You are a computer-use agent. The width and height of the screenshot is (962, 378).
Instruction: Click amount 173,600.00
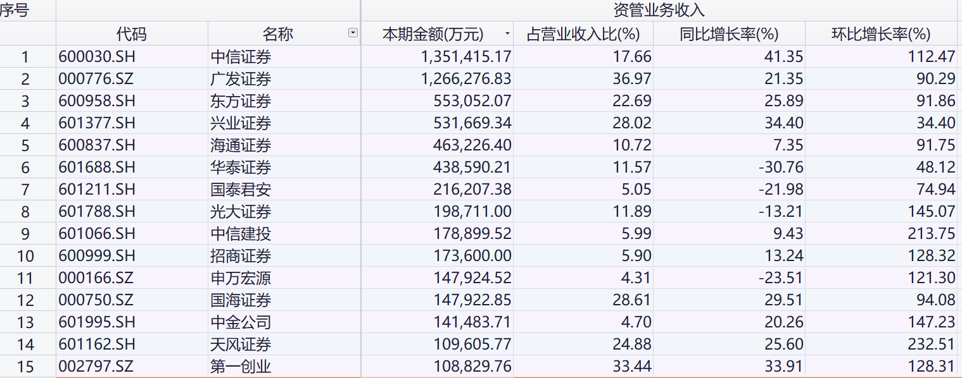[x=437, y=256]
